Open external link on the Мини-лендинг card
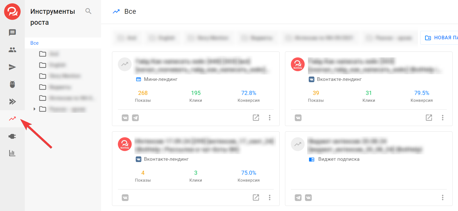Screen dimensions: 458x211 point(256,118)
